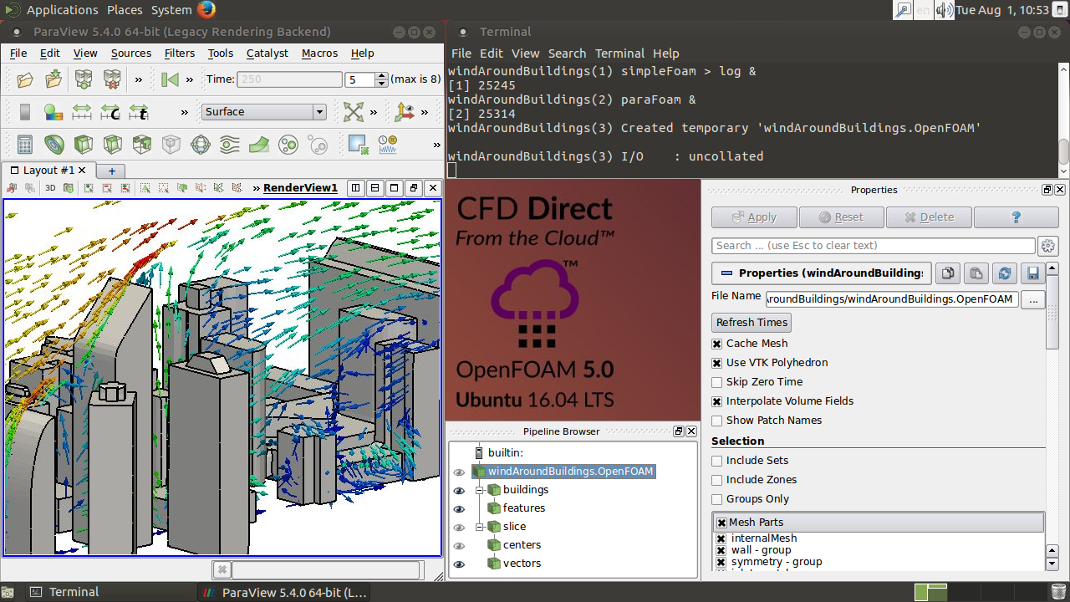Open advanced properties gear toggle

pos(1048,246)
